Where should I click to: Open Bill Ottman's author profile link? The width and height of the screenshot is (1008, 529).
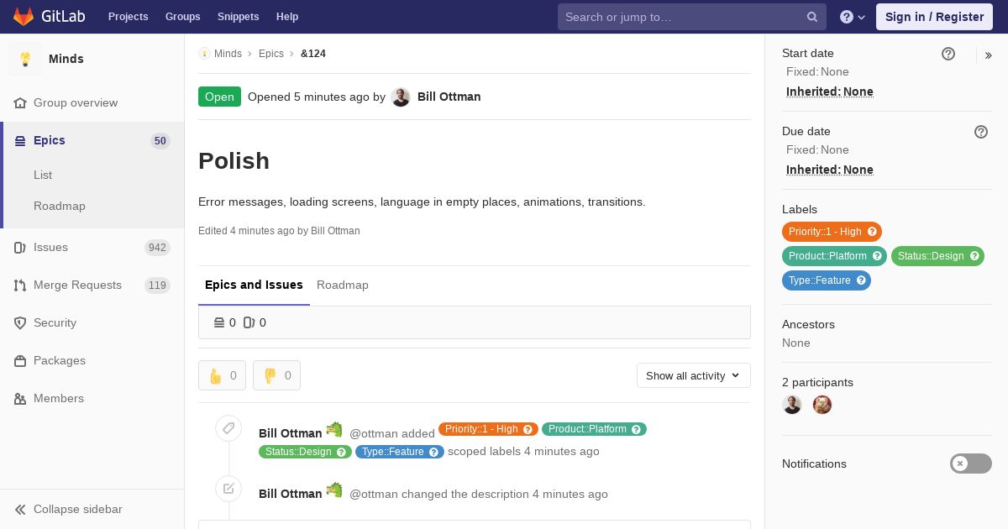(x=449, y=97)
